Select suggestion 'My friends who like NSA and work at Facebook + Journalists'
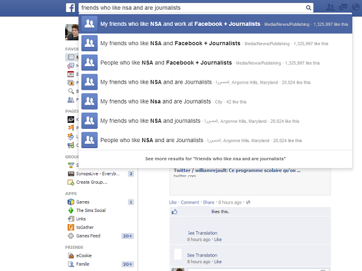Screen dimensions: 362x271 coord(215,24)
